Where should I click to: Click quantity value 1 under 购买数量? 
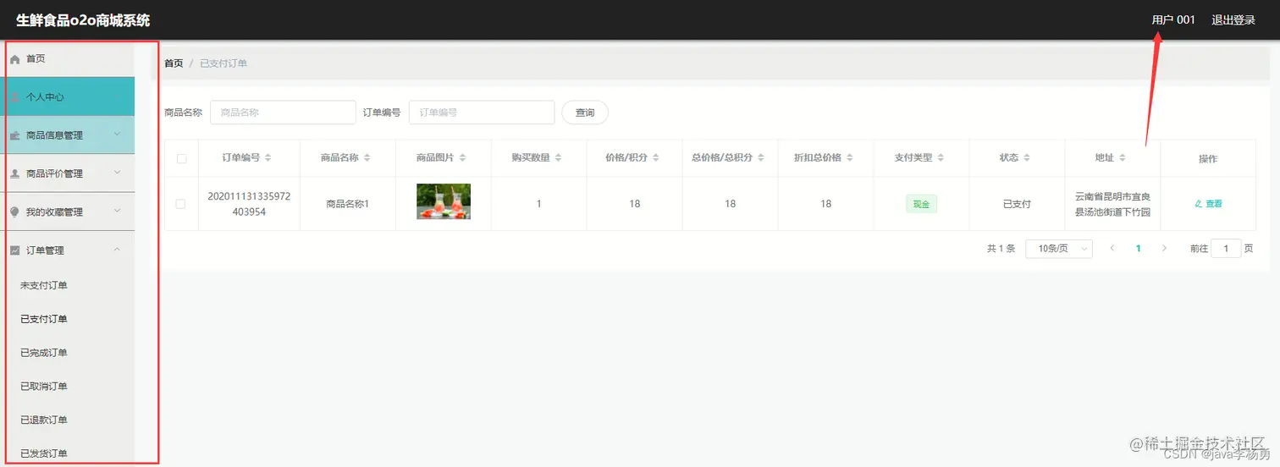pyautogui.click(x=538, y=204)
